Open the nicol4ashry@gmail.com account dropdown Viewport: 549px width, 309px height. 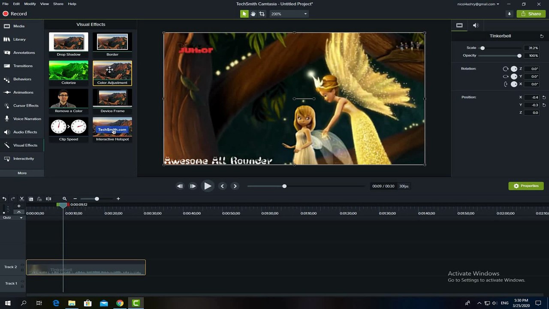tap(478, 4)
